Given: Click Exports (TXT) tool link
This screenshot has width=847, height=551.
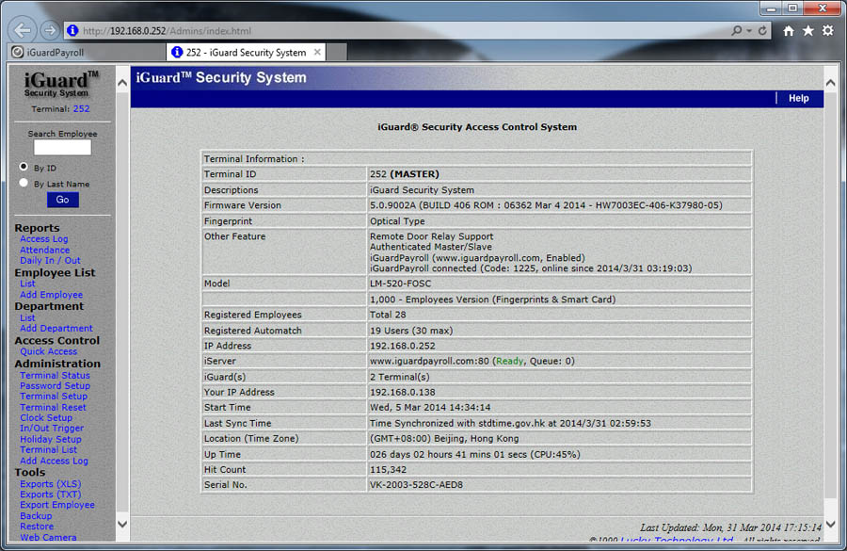Looking at the screenshot, I should [x=50, y=494].
